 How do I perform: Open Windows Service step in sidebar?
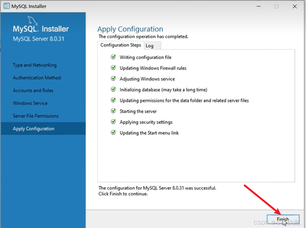[30, 103]
